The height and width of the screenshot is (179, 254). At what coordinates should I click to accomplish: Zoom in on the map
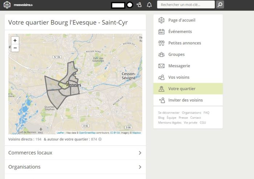coord(15,40)
